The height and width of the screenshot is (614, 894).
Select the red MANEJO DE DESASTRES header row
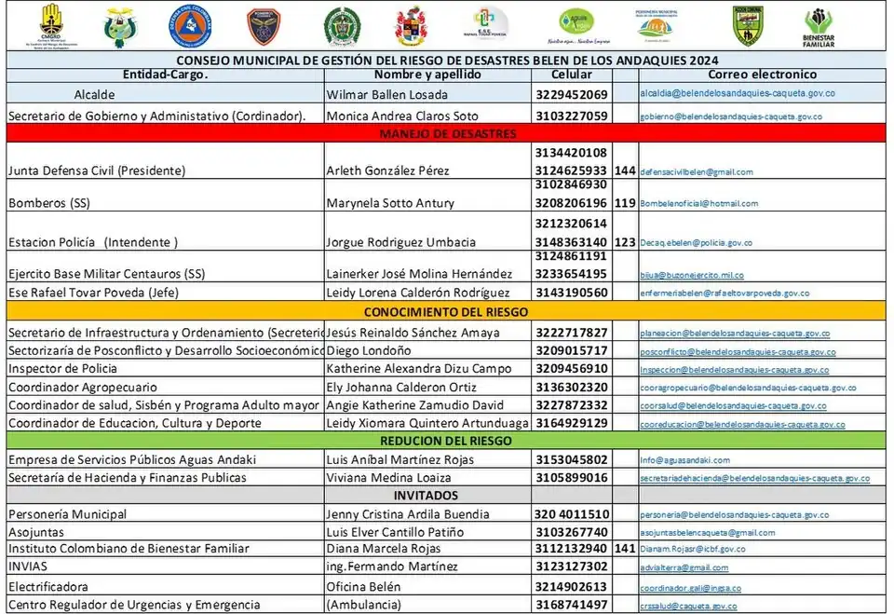coord(447,134)
